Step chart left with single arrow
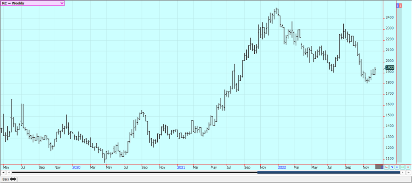The image size is (412, 183). coord(9,173)
